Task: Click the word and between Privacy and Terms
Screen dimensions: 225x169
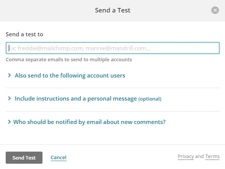Action: (200, 157)
